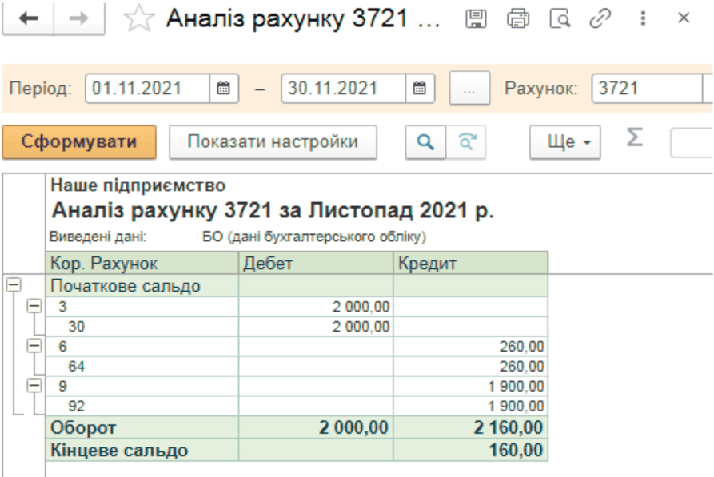The width and height of the screenshot is (714, 477).
Task: Edit the period end date field
Action: point(343,89)
